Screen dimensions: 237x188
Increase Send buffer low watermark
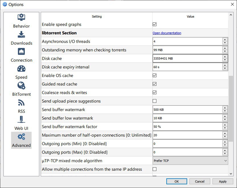pyautogui.click(x=225, y=116)
